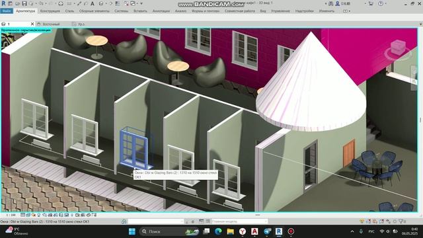Expand the Help icon dropdown arrow
Image resolution: width=423 pixels, height=238 pixels.
[x=385, y=3]
